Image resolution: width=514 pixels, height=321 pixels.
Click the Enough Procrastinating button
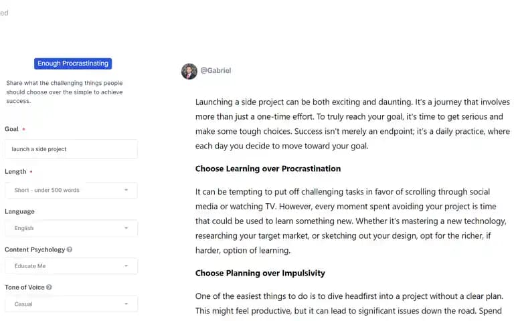[73, 64]
